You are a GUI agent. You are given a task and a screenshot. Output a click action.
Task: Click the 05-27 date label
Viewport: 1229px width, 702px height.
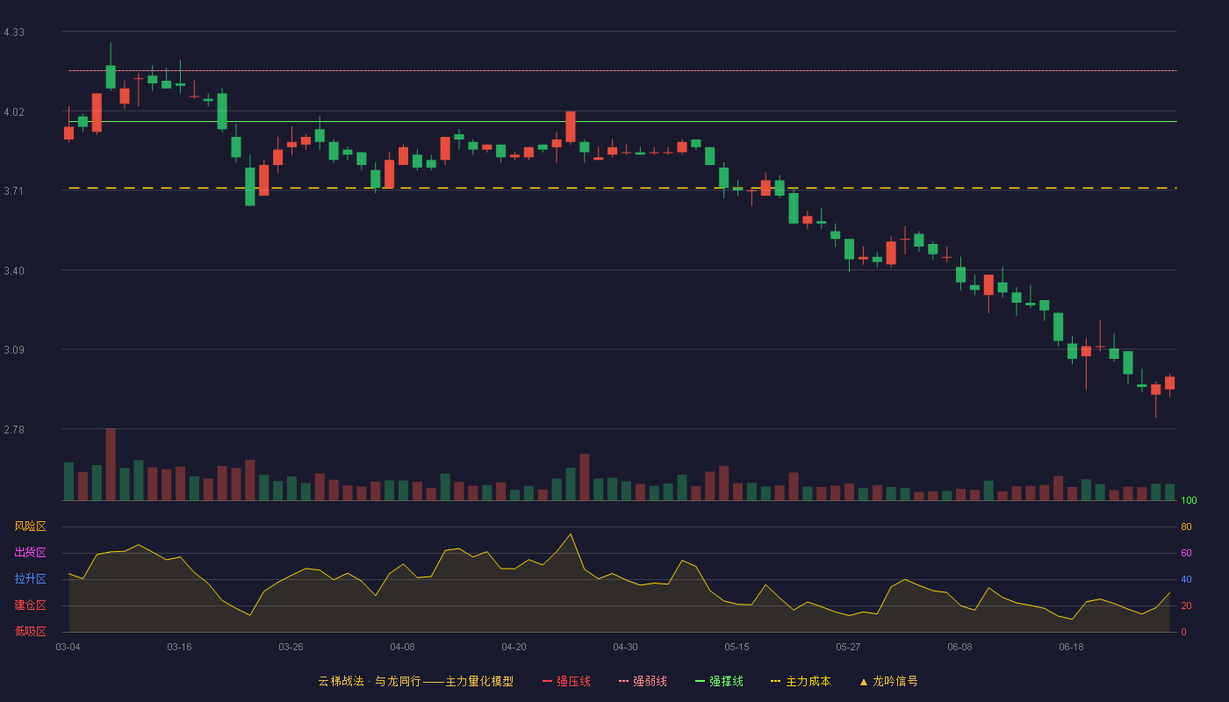[x=849, y=647]
